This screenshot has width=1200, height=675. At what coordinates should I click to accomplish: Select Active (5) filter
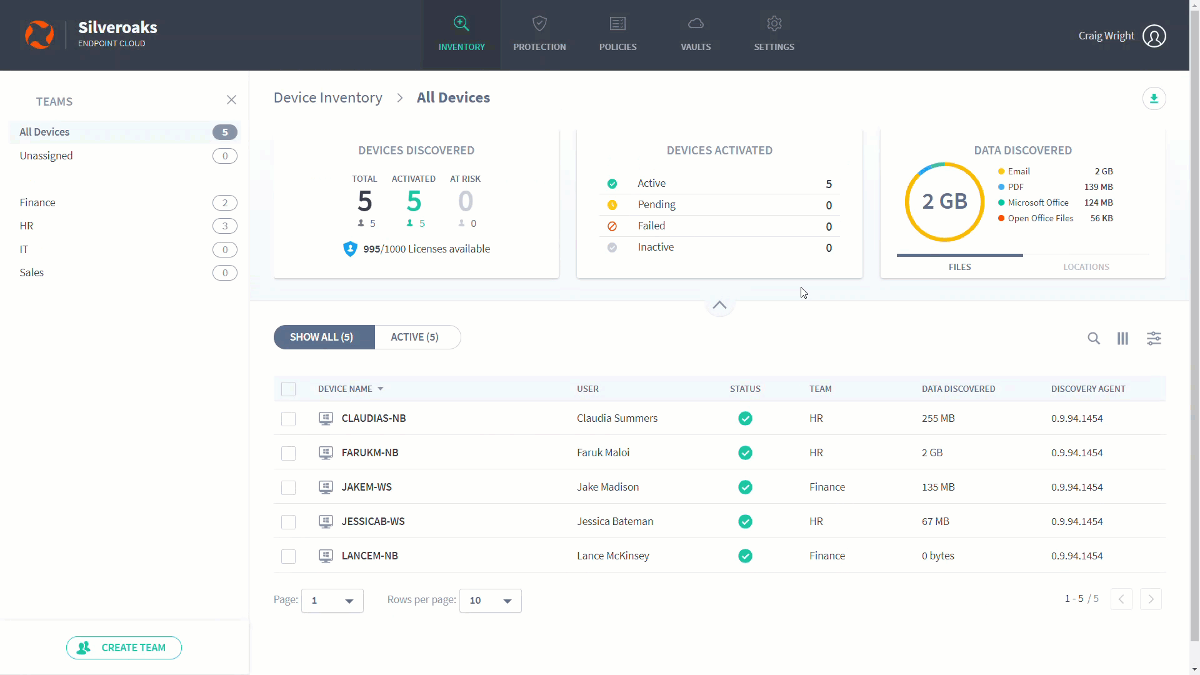click(x=417, y=337)
